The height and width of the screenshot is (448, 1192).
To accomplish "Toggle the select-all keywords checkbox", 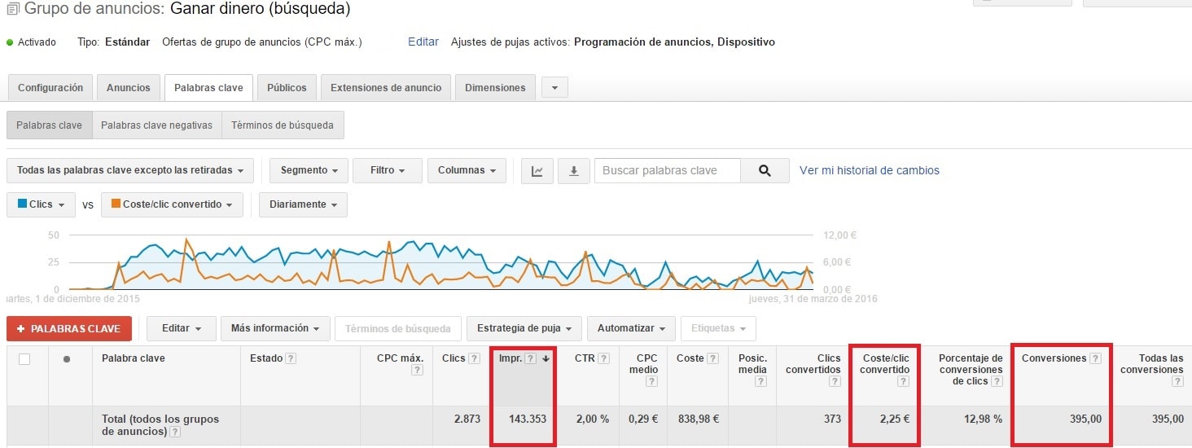I will pos(24,359).
